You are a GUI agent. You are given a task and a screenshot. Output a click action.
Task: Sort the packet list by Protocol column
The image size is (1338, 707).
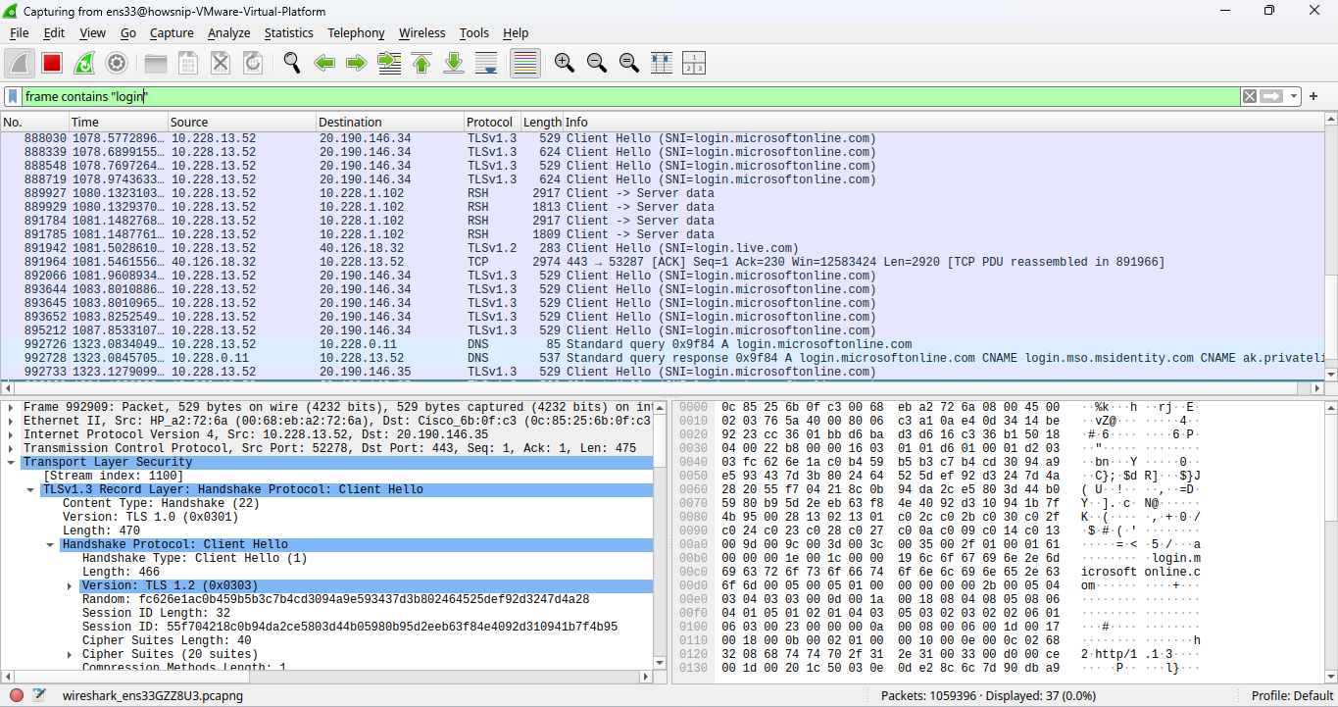coord(491,122)
